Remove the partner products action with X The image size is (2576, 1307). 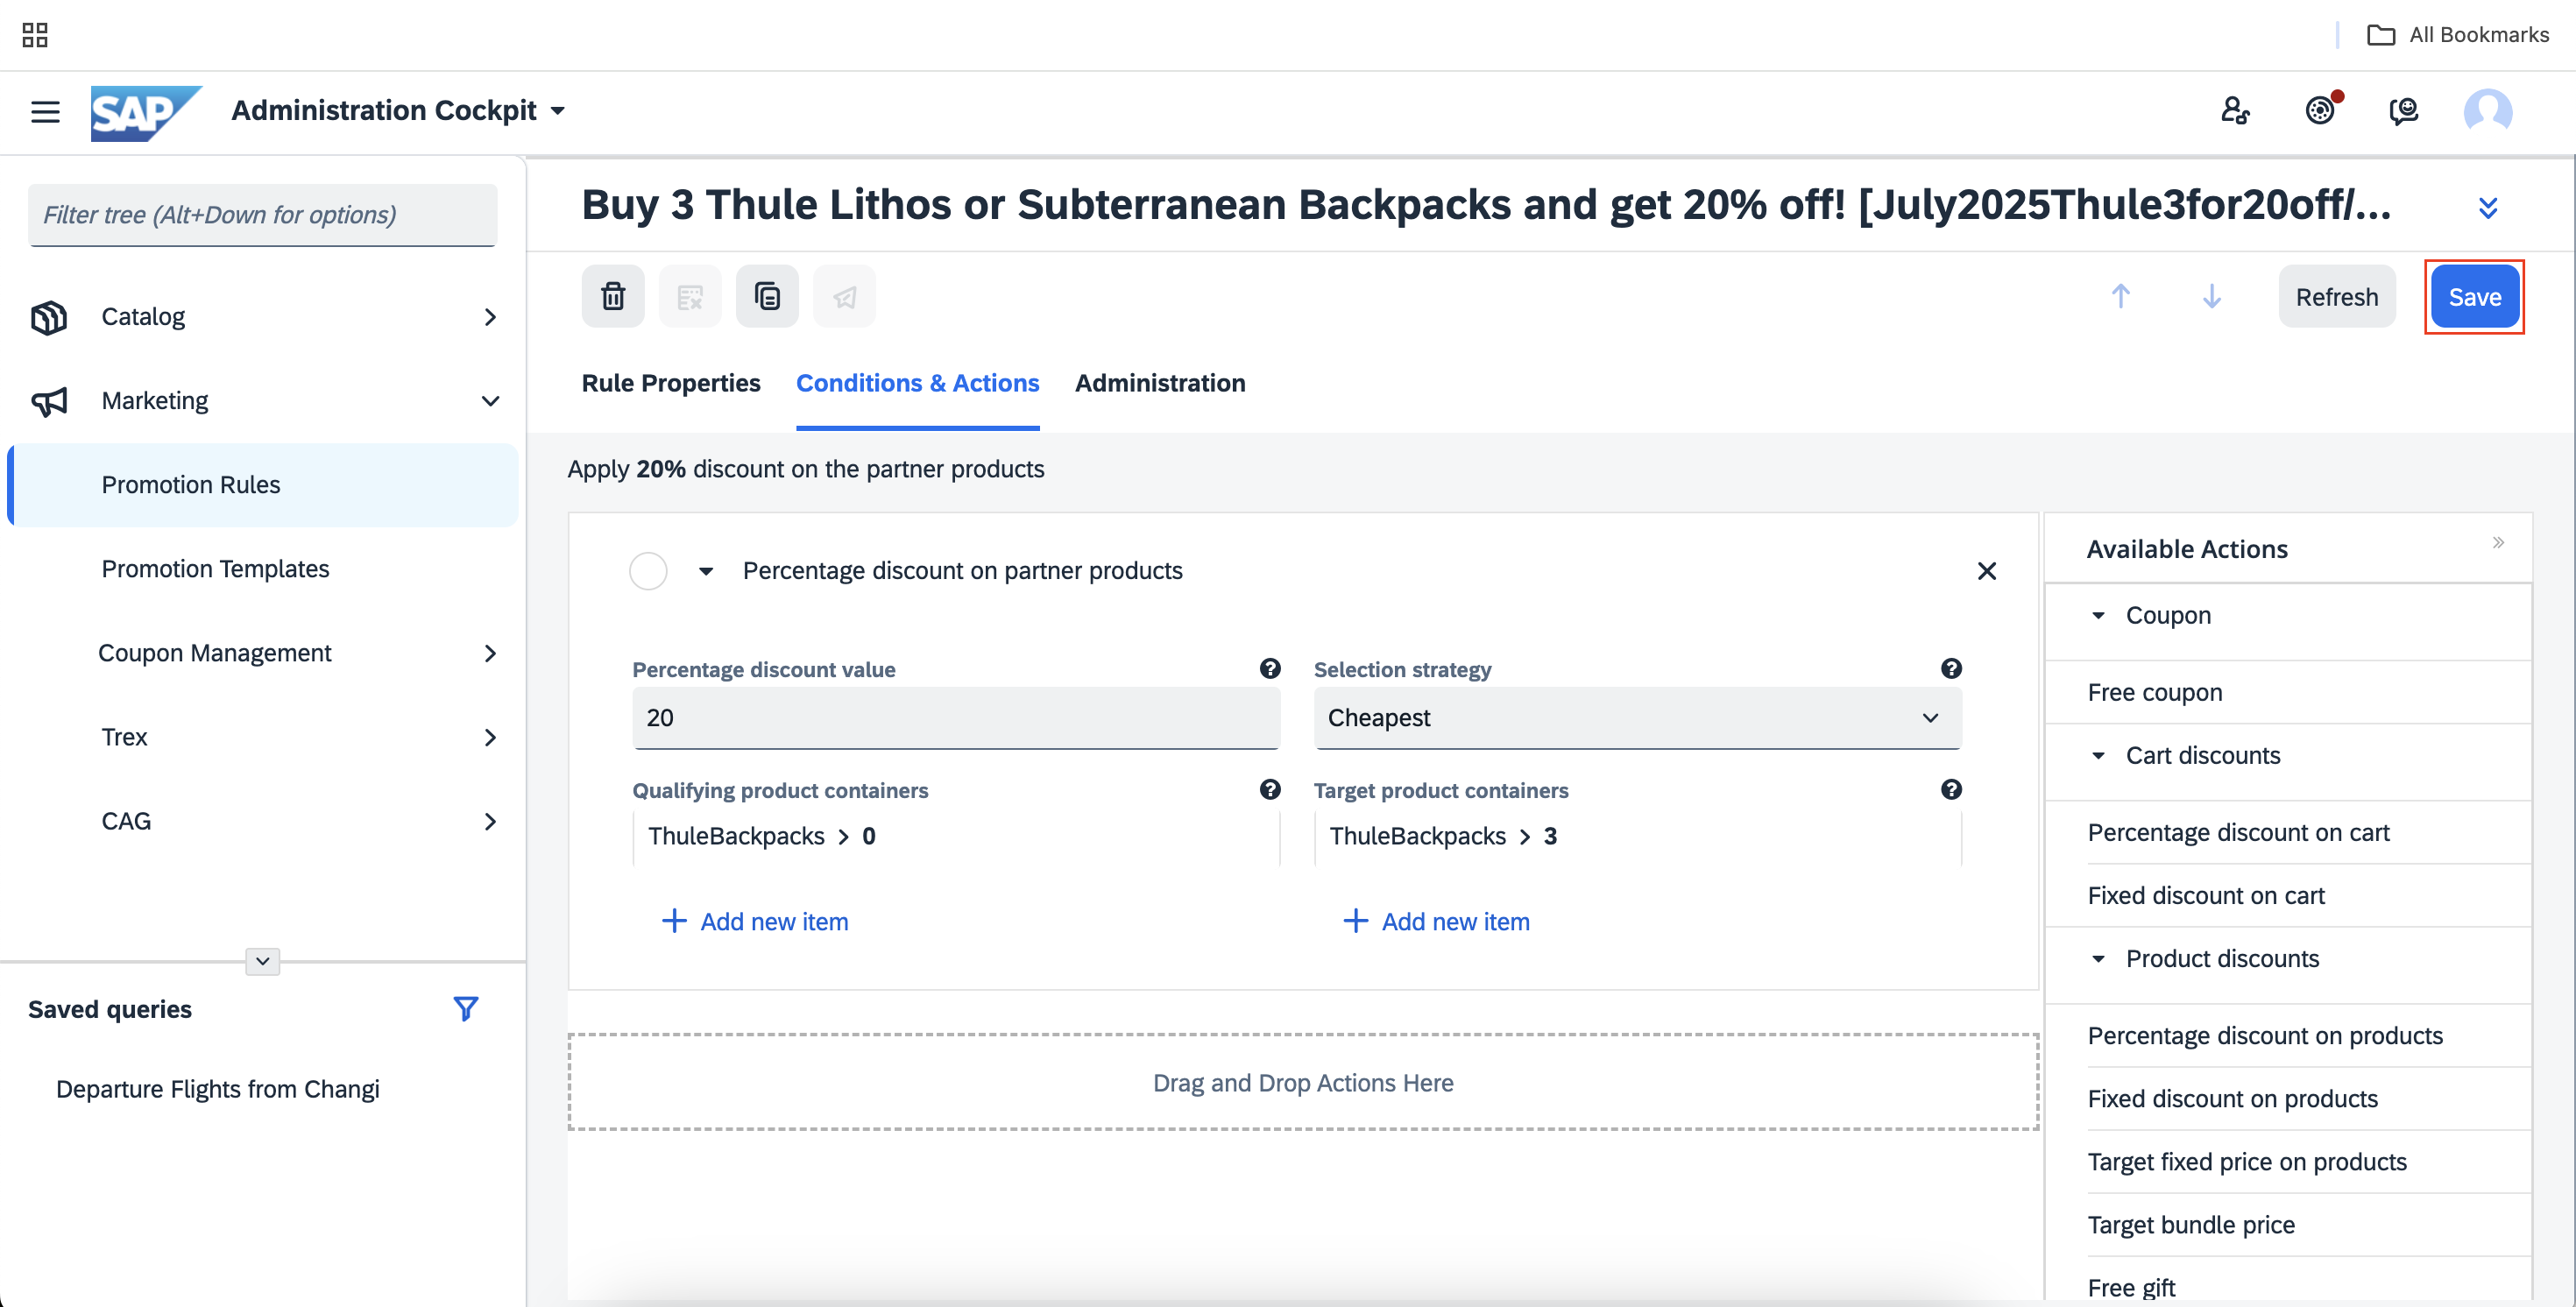click(1986, 571)
